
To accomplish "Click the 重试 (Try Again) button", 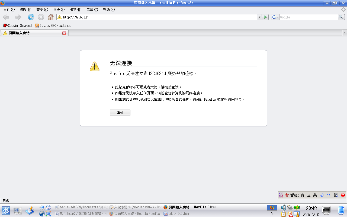I will (x=120, y=113).
